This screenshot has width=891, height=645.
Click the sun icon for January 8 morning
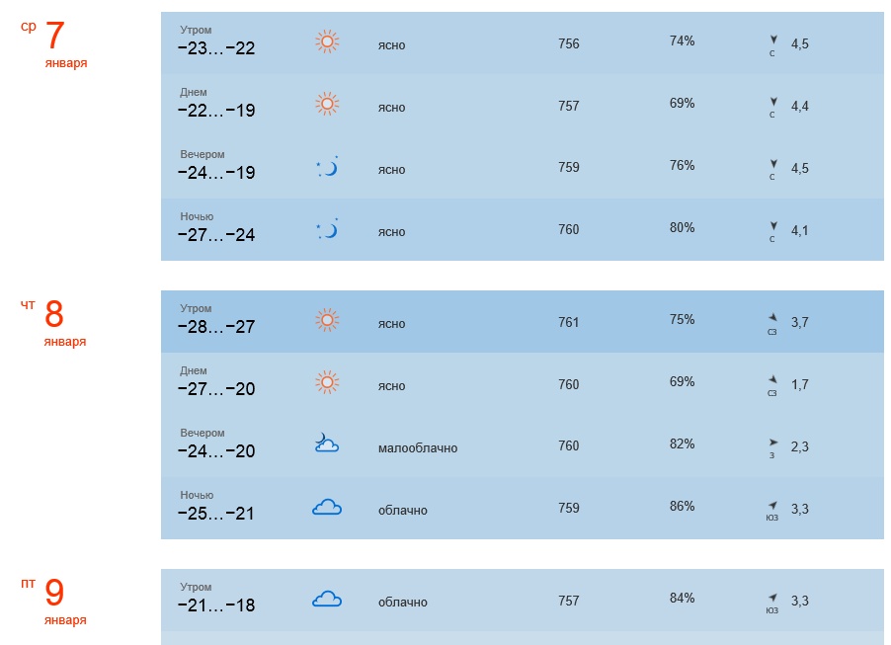(327, 320)
